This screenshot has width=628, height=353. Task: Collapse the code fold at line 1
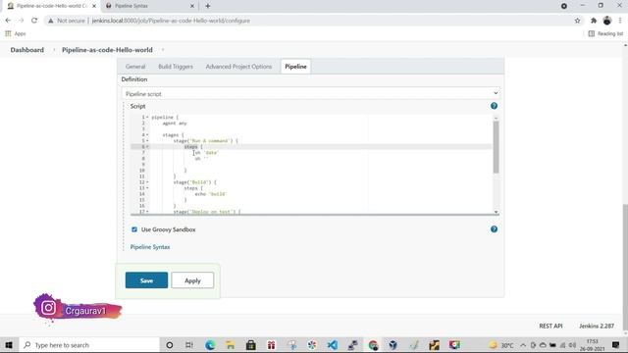pyautogui.click(x=147, y=118)
